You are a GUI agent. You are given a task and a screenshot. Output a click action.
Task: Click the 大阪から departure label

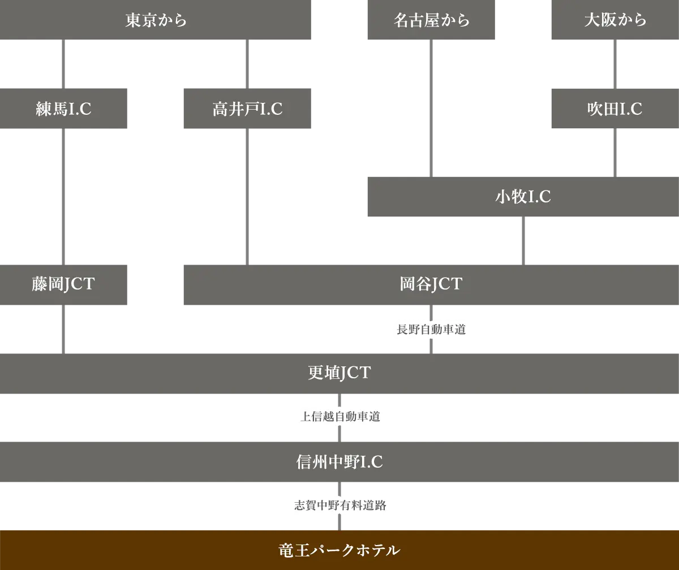pyautogui.click(x=613, y=20)
